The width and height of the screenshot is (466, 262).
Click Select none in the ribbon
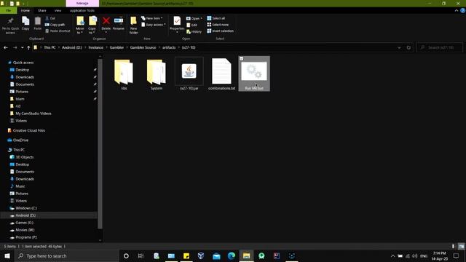(218, 25)
